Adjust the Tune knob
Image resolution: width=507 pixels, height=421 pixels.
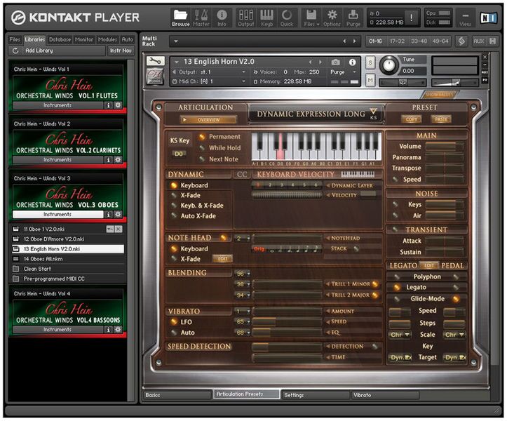pos(388,65)
